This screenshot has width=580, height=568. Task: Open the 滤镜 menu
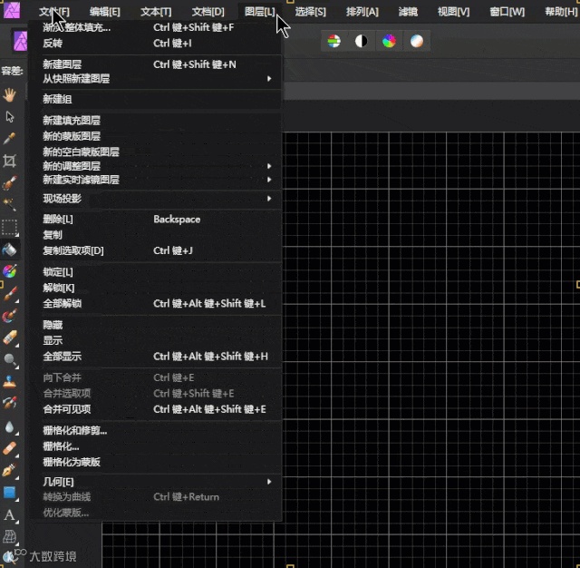408,12
